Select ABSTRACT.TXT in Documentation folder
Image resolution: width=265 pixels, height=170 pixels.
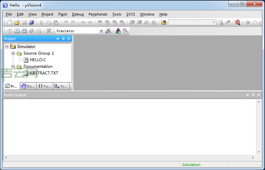44,73
